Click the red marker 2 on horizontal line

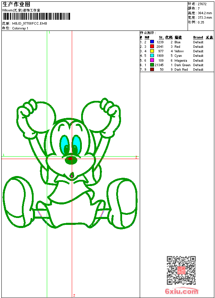coord(136,157)
